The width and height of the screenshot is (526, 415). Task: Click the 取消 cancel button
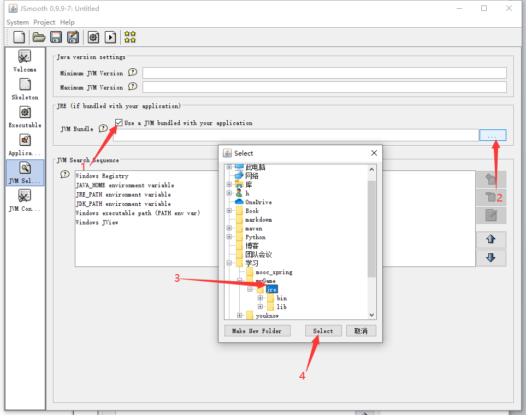pos(361,331)
